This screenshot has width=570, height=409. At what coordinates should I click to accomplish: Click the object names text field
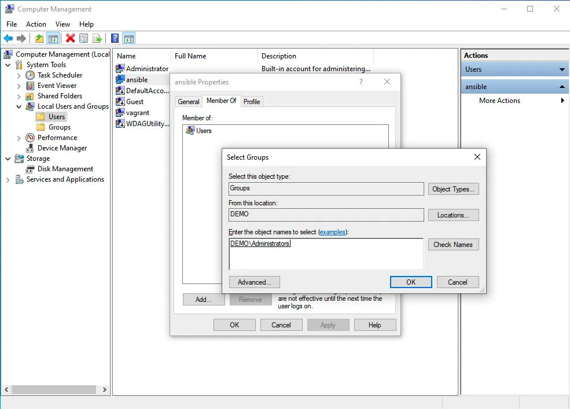point(326,254)
